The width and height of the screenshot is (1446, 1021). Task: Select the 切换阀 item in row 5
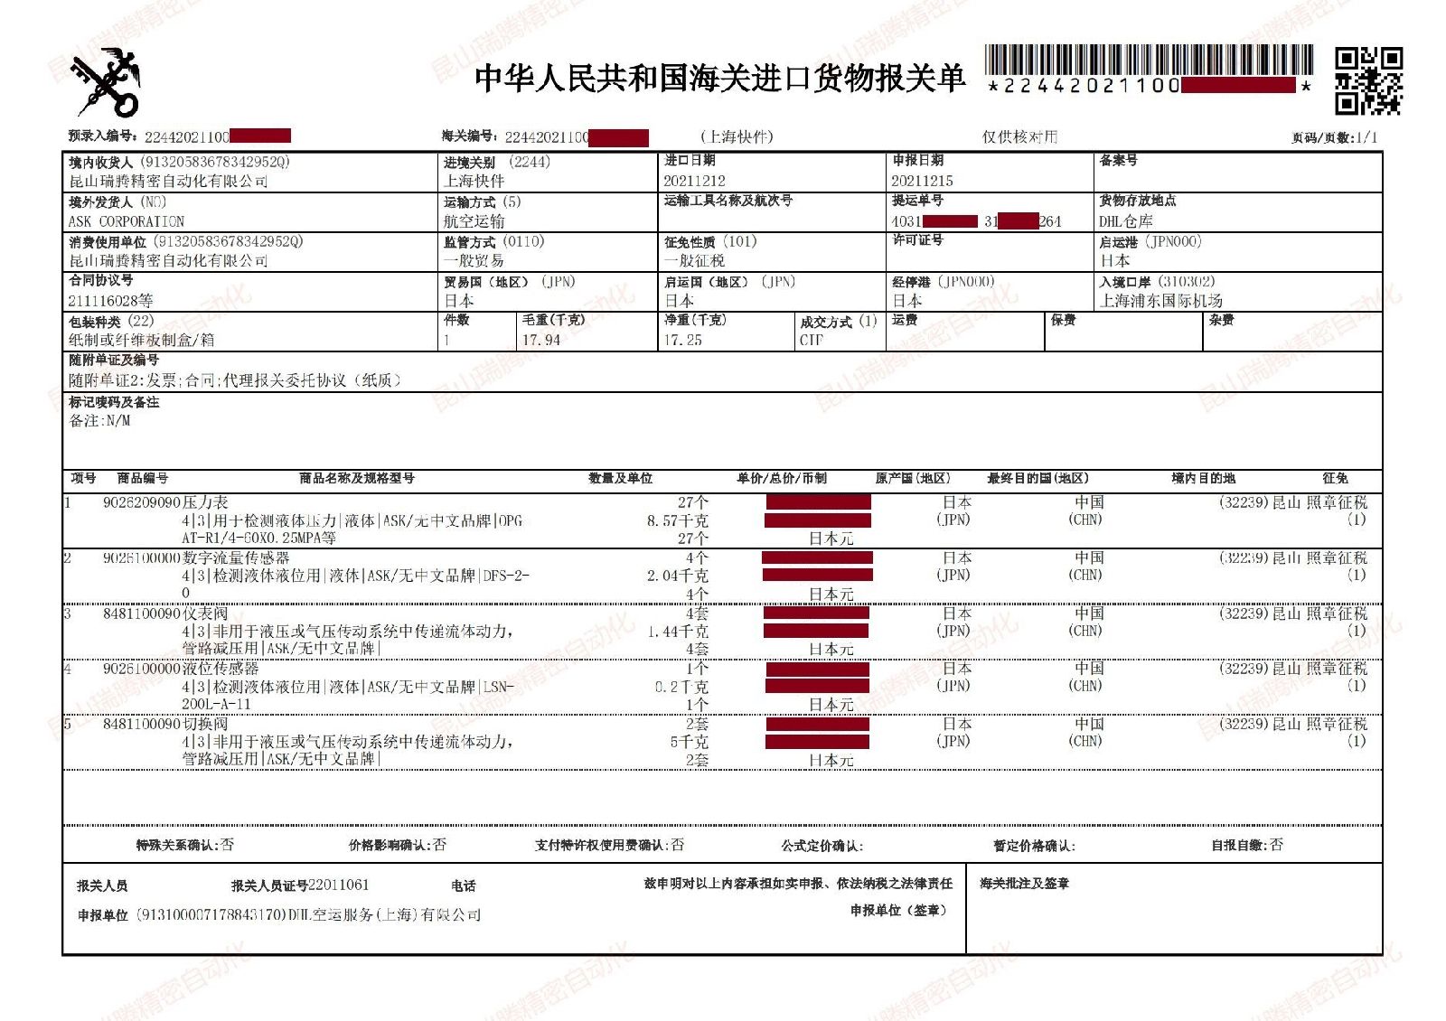point(205,725)
